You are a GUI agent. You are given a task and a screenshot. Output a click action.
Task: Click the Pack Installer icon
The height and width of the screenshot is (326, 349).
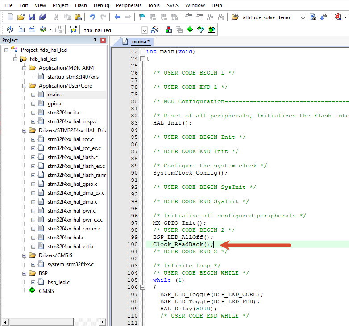pyautogui.click(x=212, y=29)
